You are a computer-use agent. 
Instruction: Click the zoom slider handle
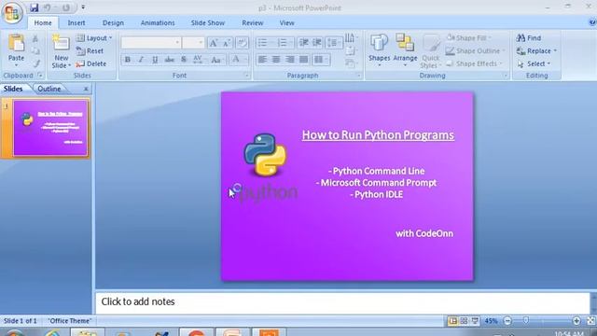click(526, 321)
